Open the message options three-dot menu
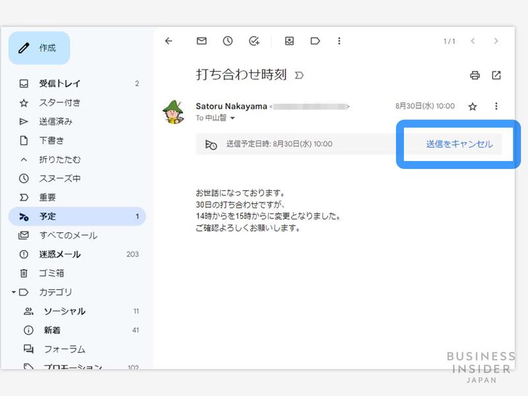Image resolution: width=528 pixels, height=396 pixels. tap(496, 106)
